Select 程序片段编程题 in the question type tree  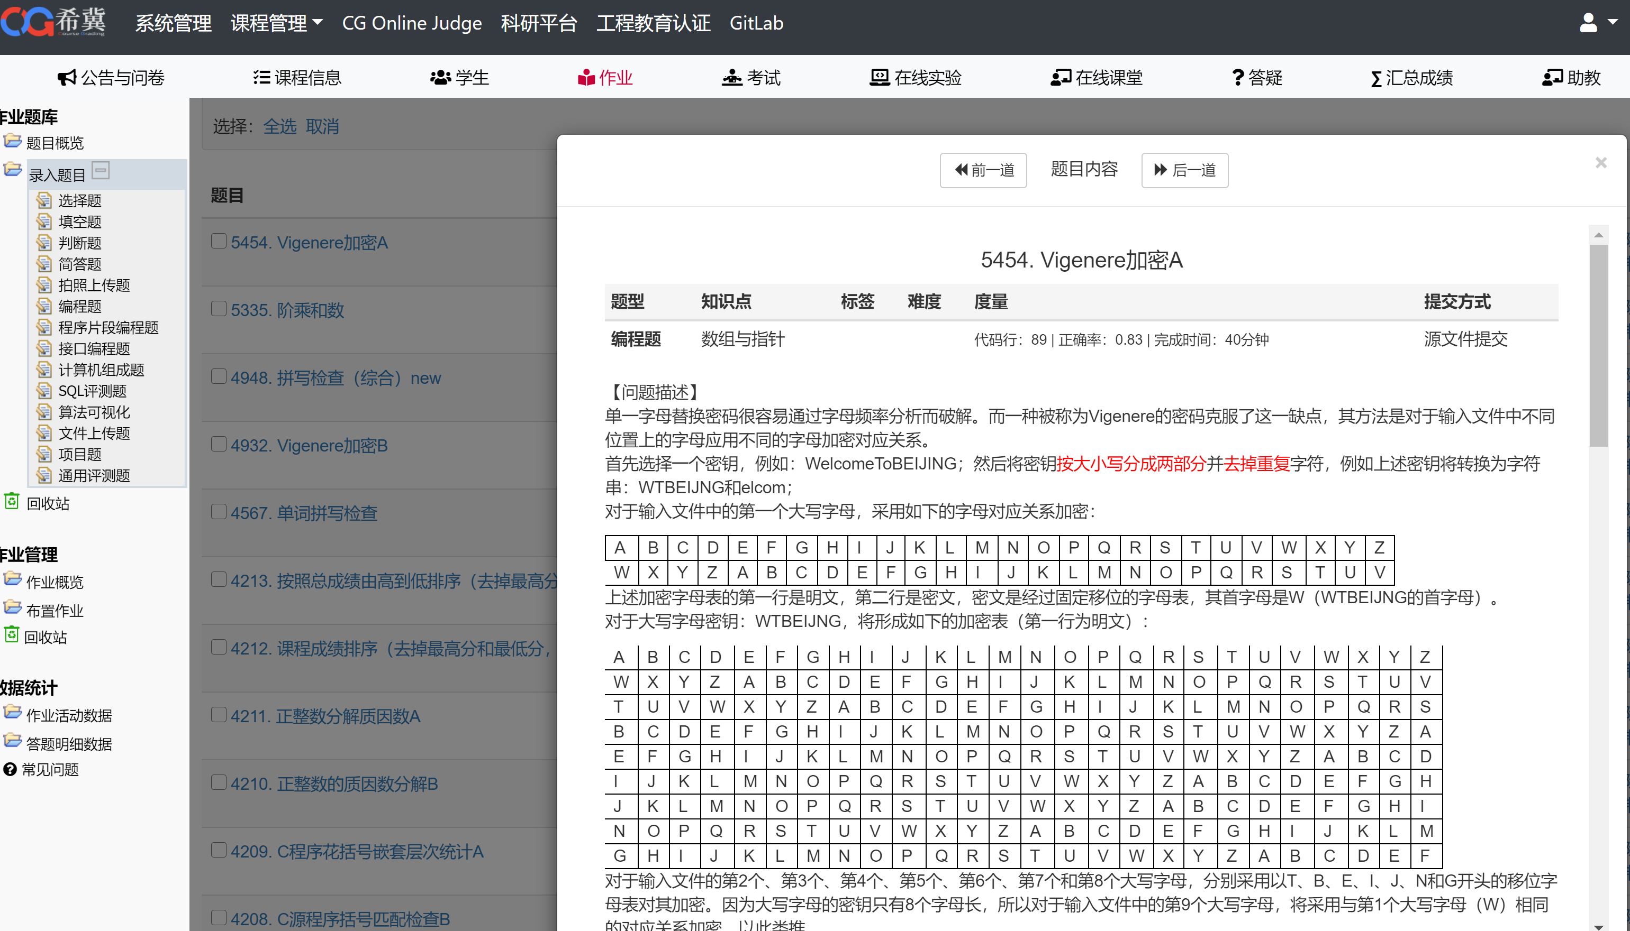pos(109,327)
